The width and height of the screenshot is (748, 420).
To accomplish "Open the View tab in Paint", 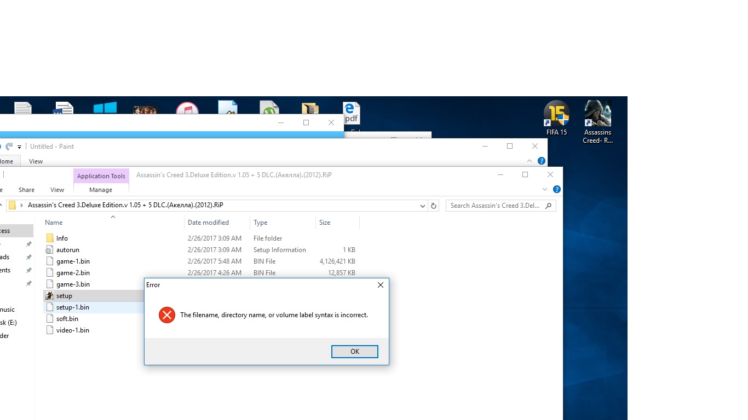I will coord(36,161).
